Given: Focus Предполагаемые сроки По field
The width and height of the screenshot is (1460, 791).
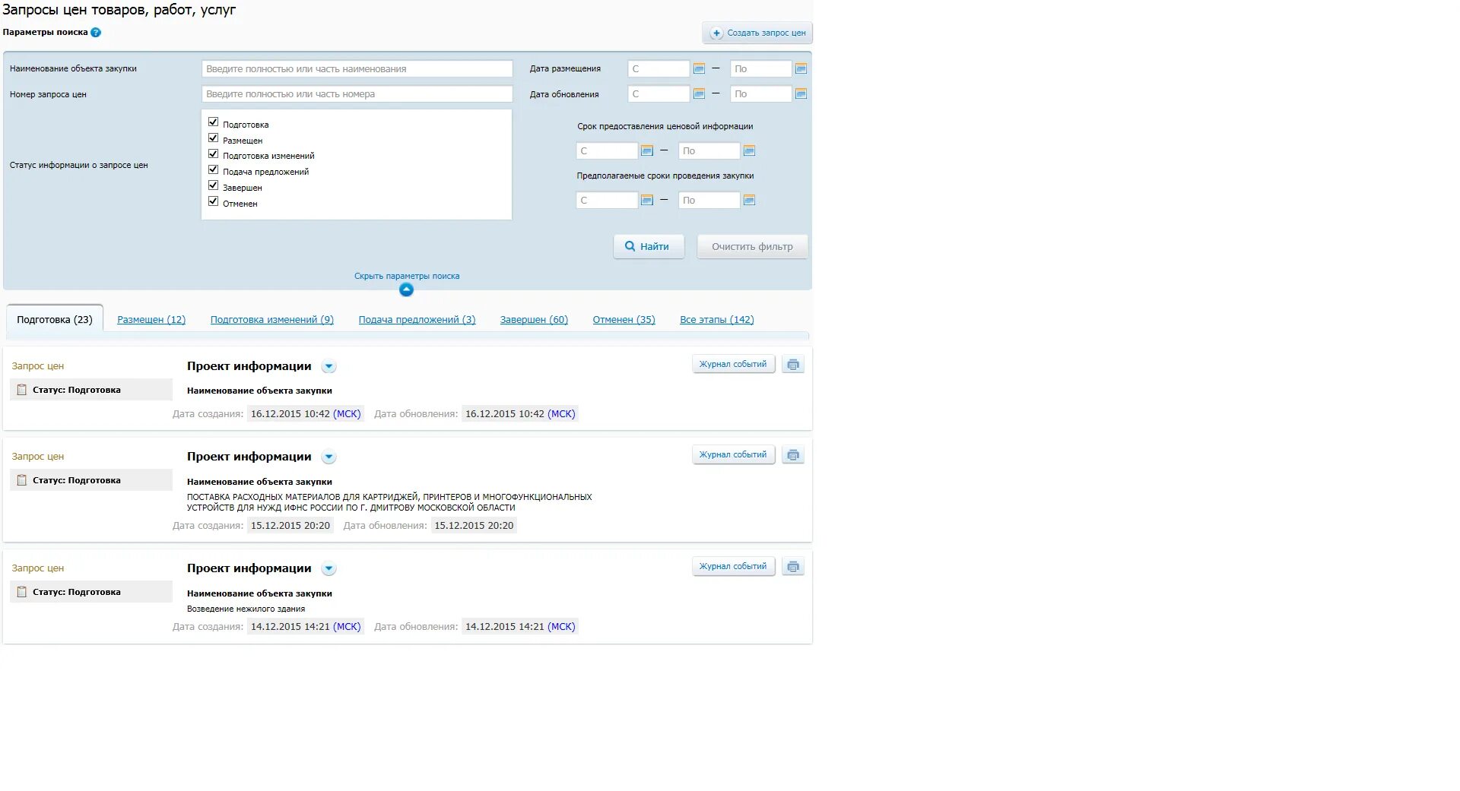Looking at the screenshot, I should tap(709, 201).
